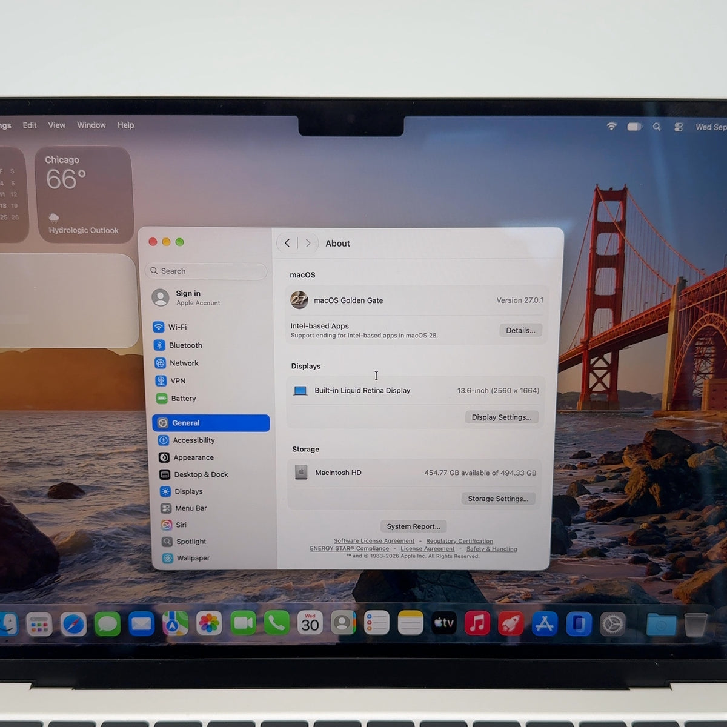The image size is (727, 727).
Task: Open Messages from the Dock
Action: (108, 624)
